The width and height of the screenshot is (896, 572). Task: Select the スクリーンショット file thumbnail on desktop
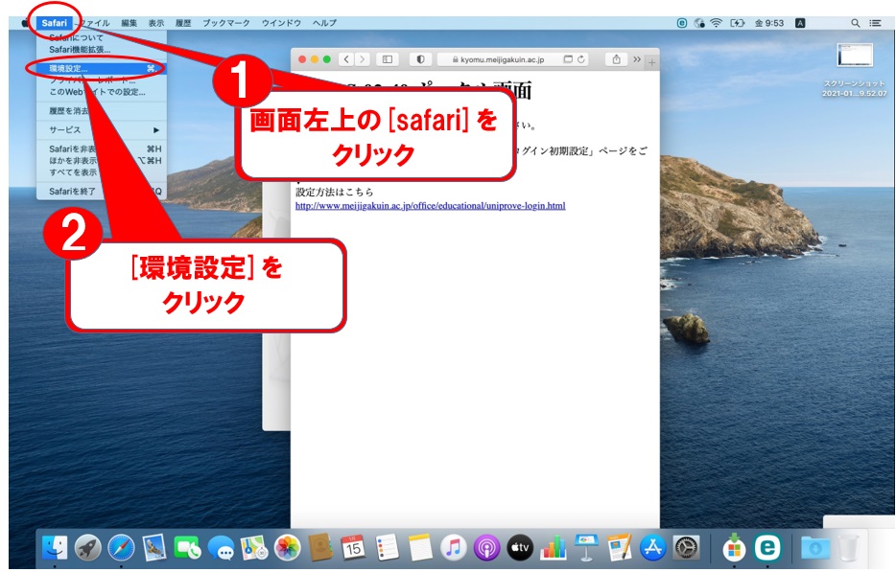pyautogui.click(x=855, y=56)
